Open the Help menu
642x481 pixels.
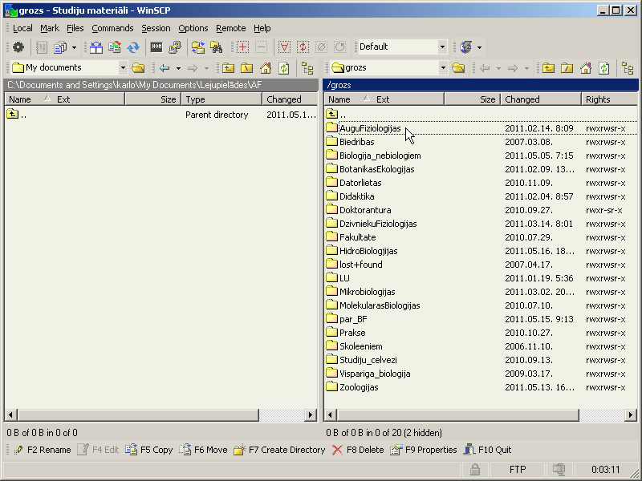click(x=262, y=28)
